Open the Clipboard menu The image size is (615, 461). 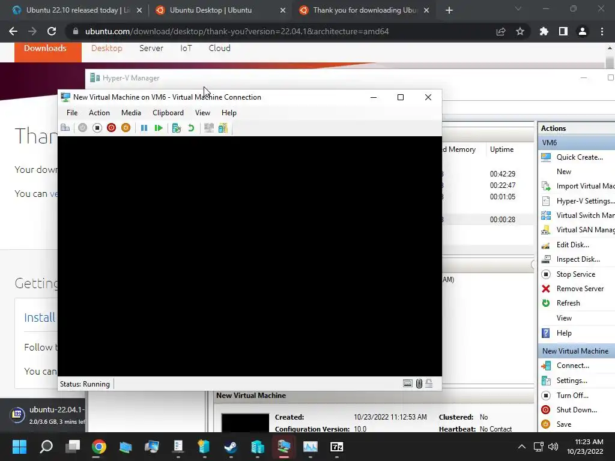tap(168, 112)
